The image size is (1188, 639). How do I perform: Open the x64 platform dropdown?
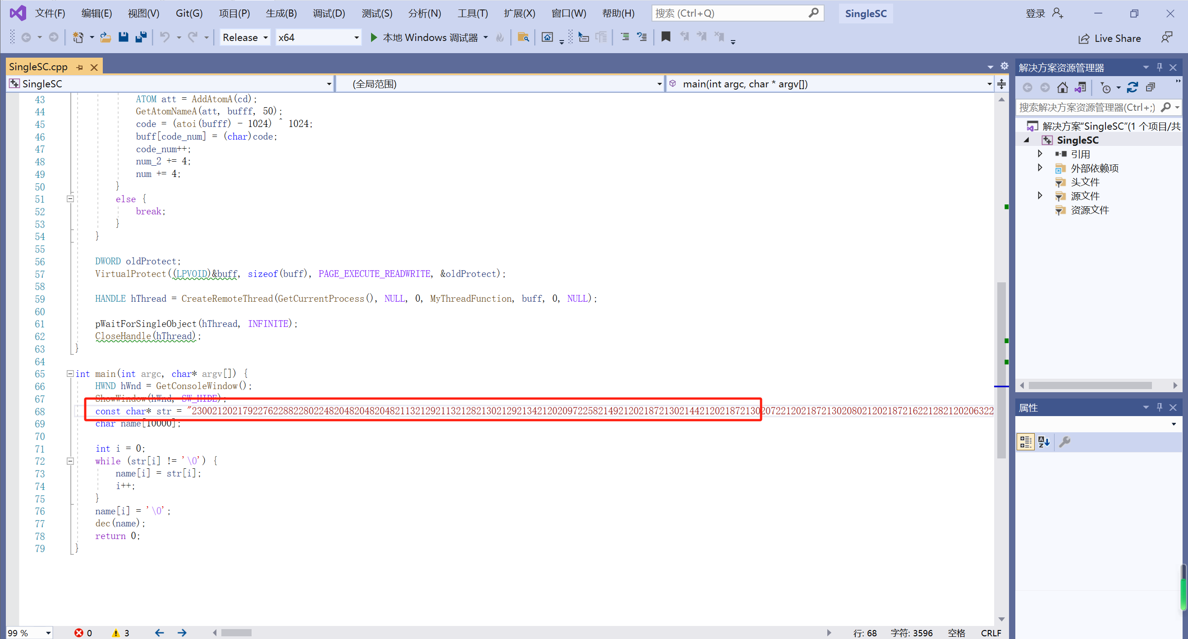[318, 37]
